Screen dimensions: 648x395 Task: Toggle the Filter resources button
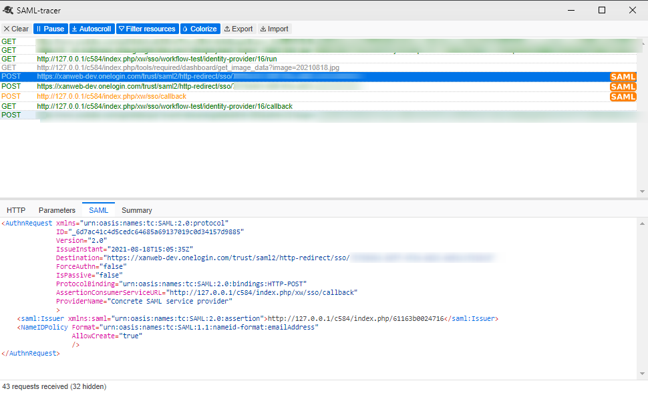click(x=147, y=29)
